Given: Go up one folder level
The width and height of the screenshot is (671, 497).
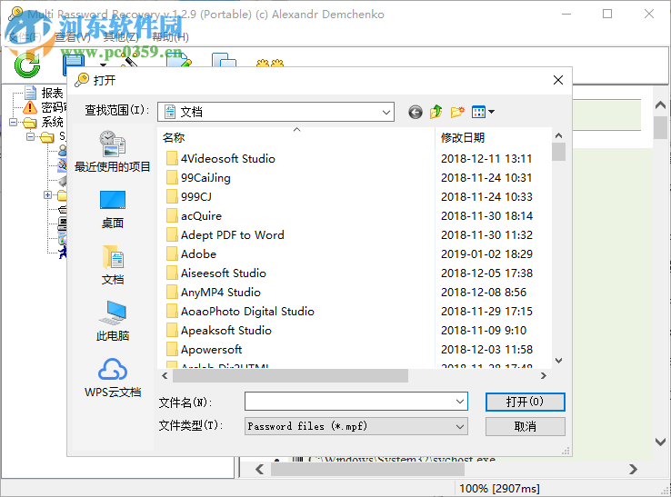Looking at the screenshot, I should 436,112.
